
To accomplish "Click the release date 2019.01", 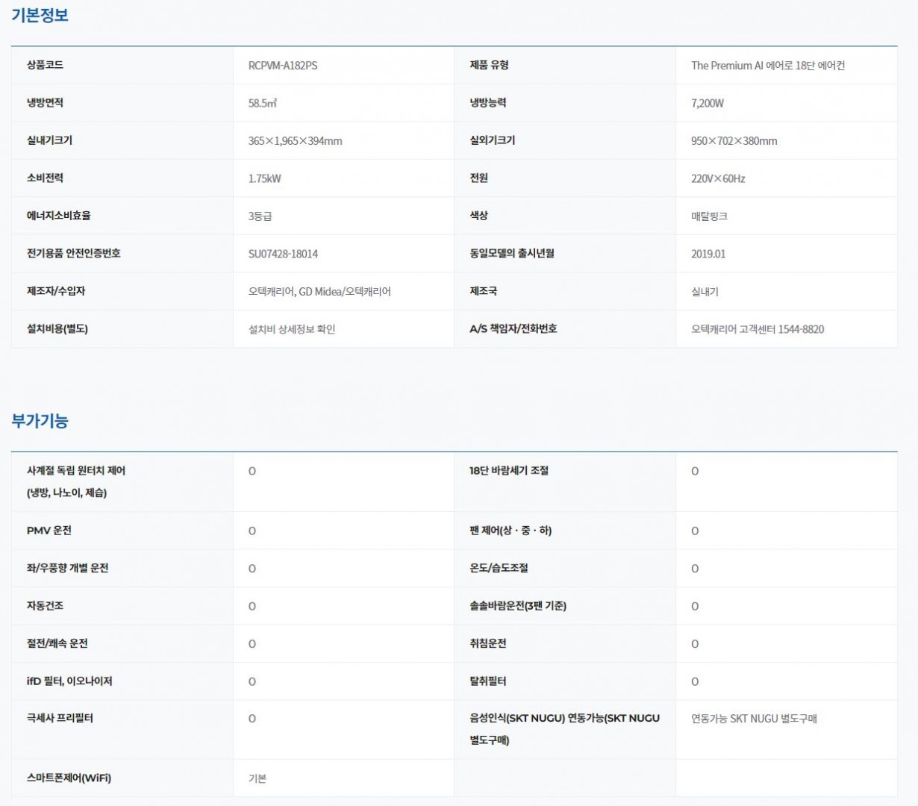I will tap(708, 254).
